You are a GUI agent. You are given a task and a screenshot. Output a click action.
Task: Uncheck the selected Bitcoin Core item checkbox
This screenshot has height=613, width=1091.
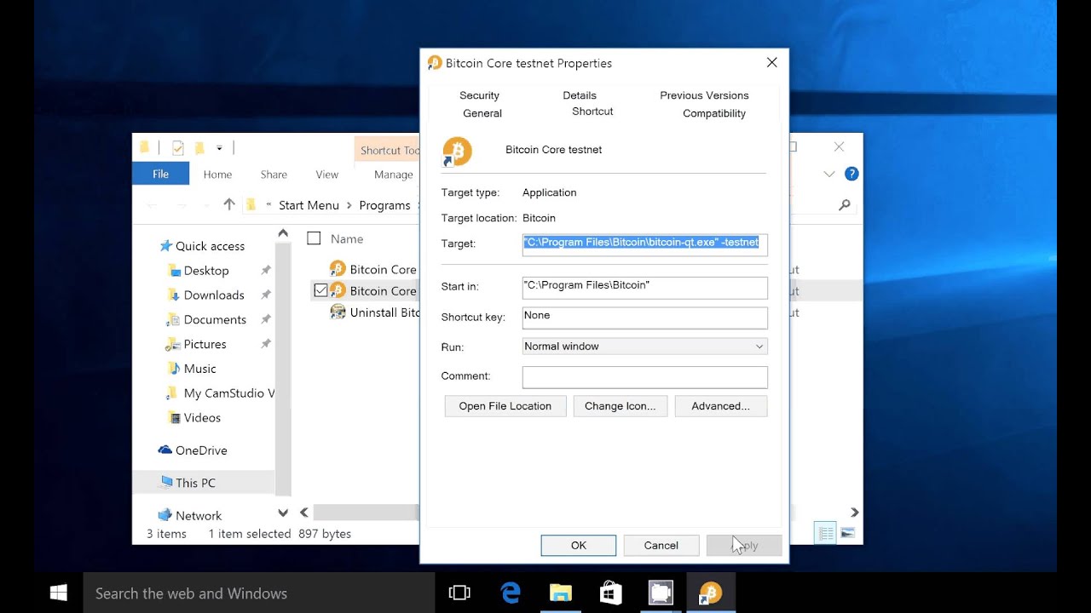click(x=320, y=290)
